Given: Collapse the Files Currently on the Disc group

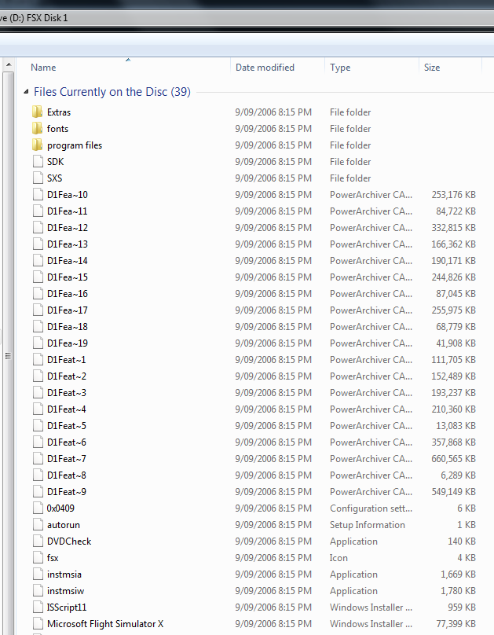Looking at the screenshot, I should point(26,92).
